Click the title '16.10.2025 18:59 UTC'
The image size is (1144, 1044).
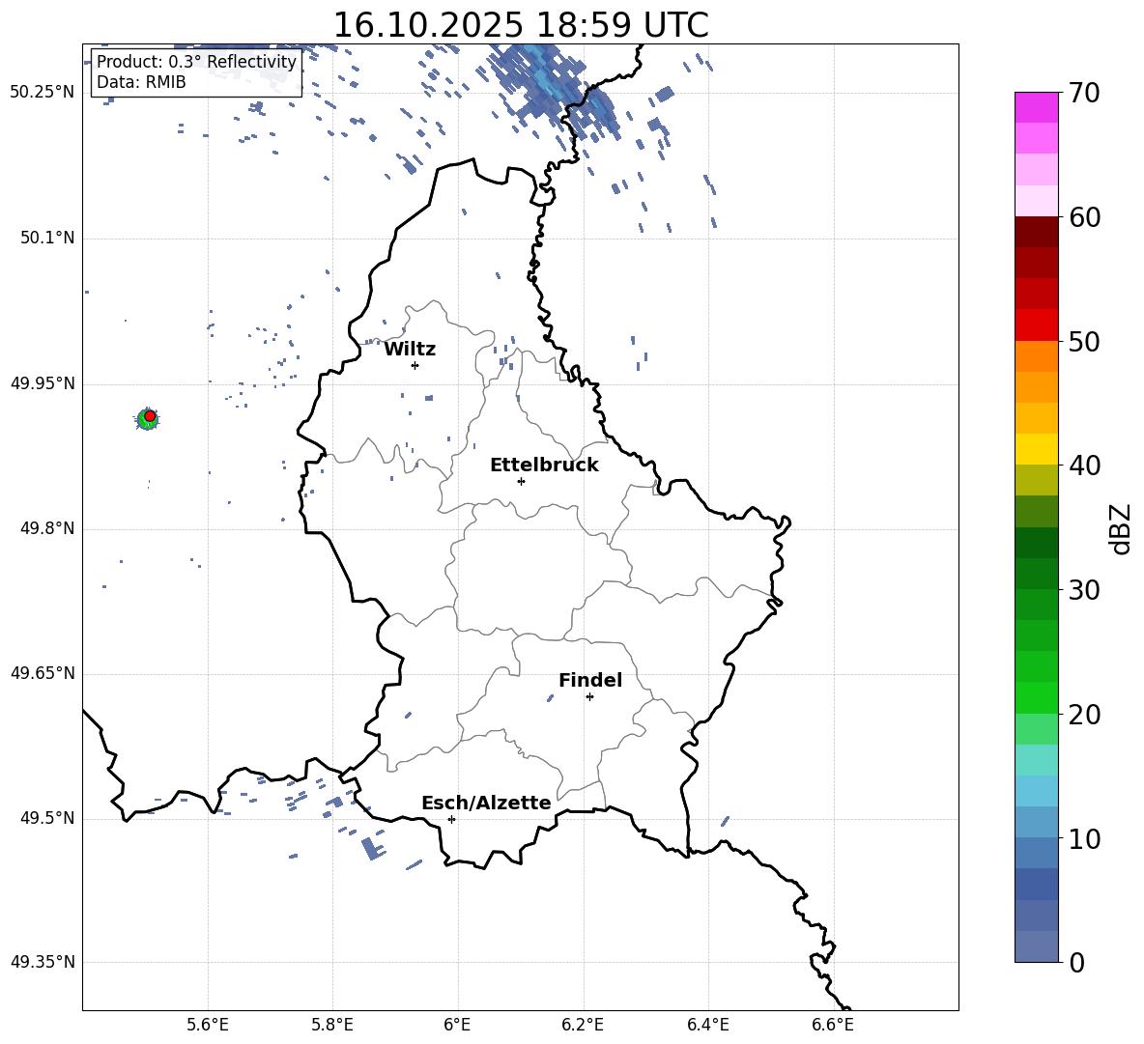520,25
